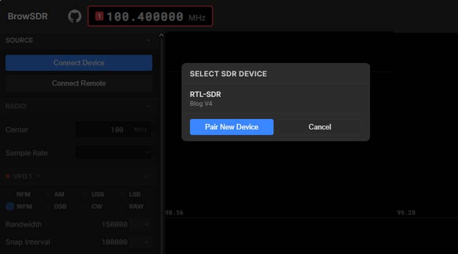Select the DSB demodulation mode
Viewport: 458px width, 254px height.
pos(56,207)
